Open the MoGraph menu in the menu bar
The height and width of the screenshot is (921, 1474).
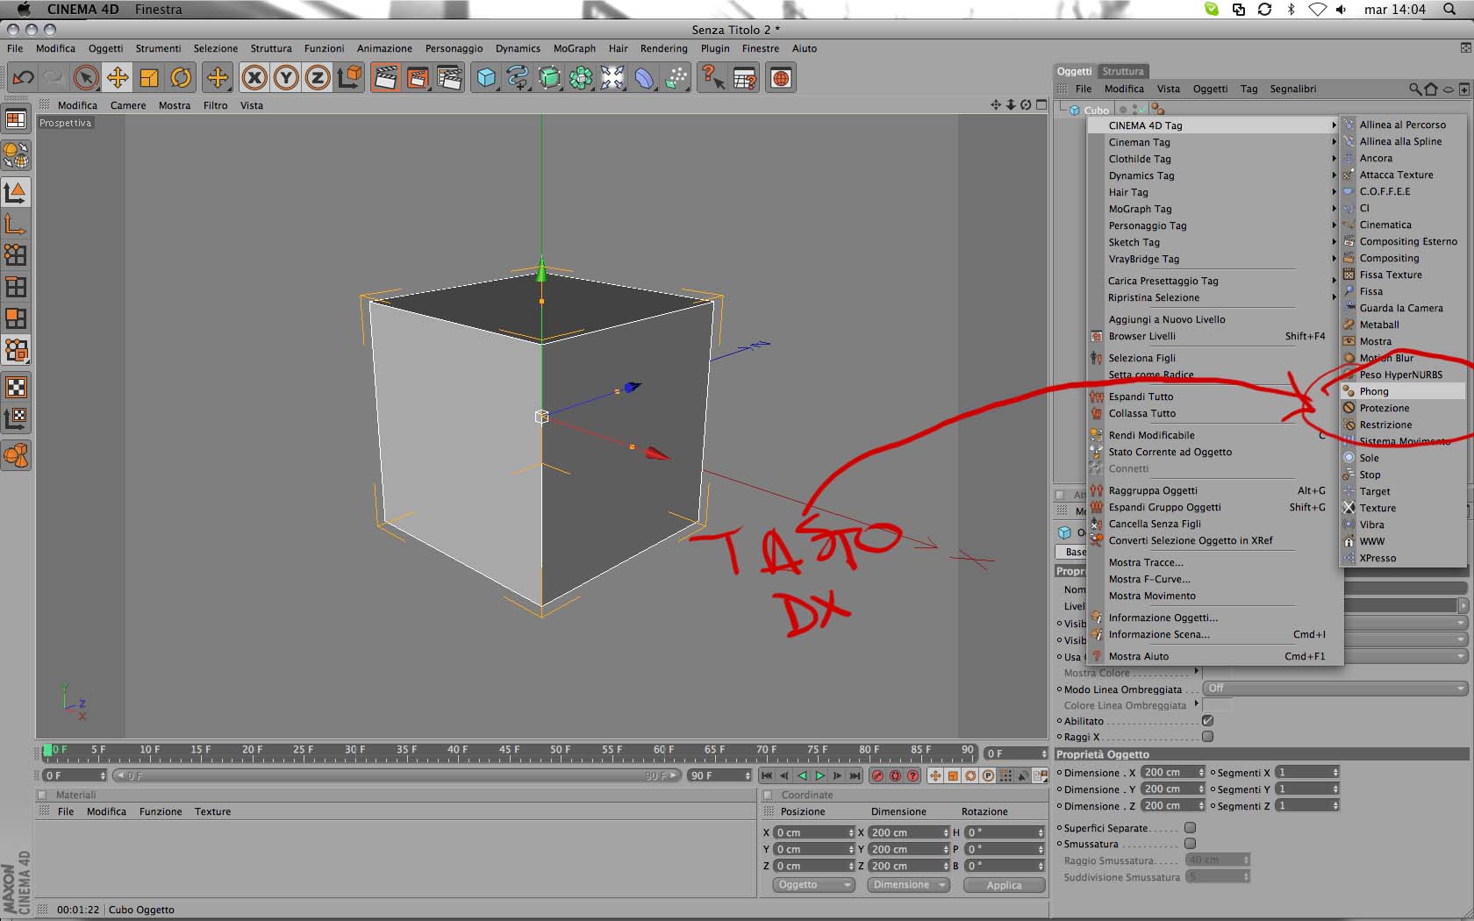coord(574,48)
